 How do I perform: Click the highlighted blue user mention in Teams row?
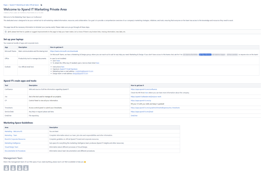pyautogui.click(x=205, y=55)
